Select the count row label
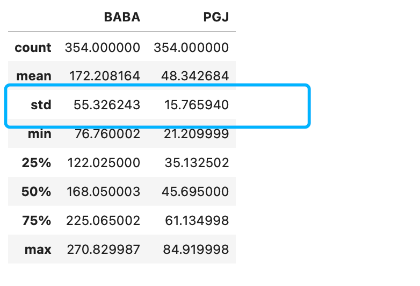Image resolution: width=420 pixels, height=286 pixels. click(33, 48)
